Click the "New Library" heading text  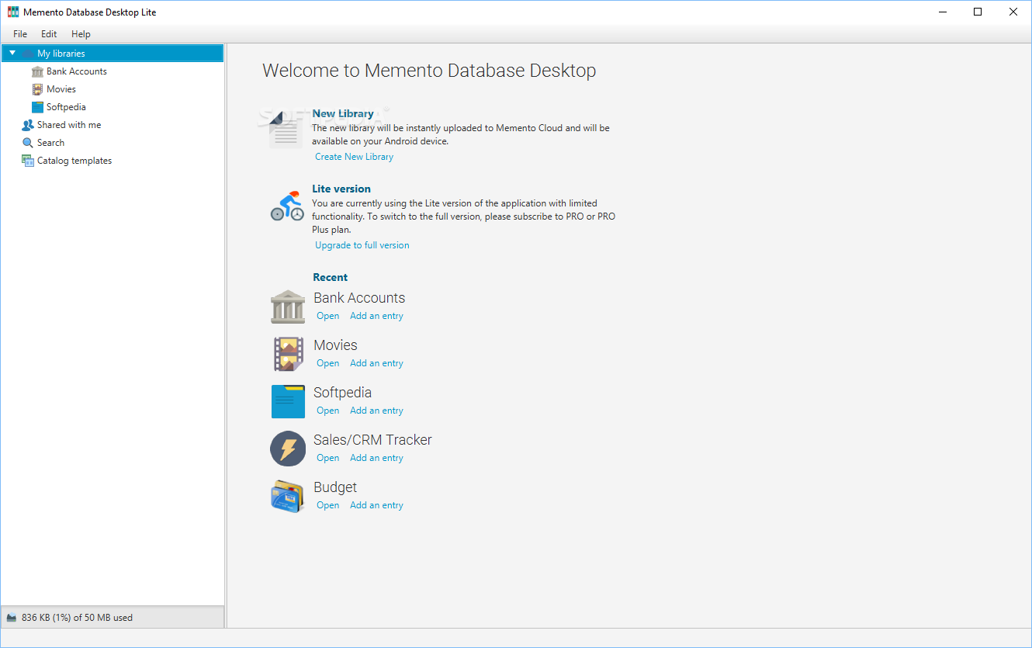(343, 113)
